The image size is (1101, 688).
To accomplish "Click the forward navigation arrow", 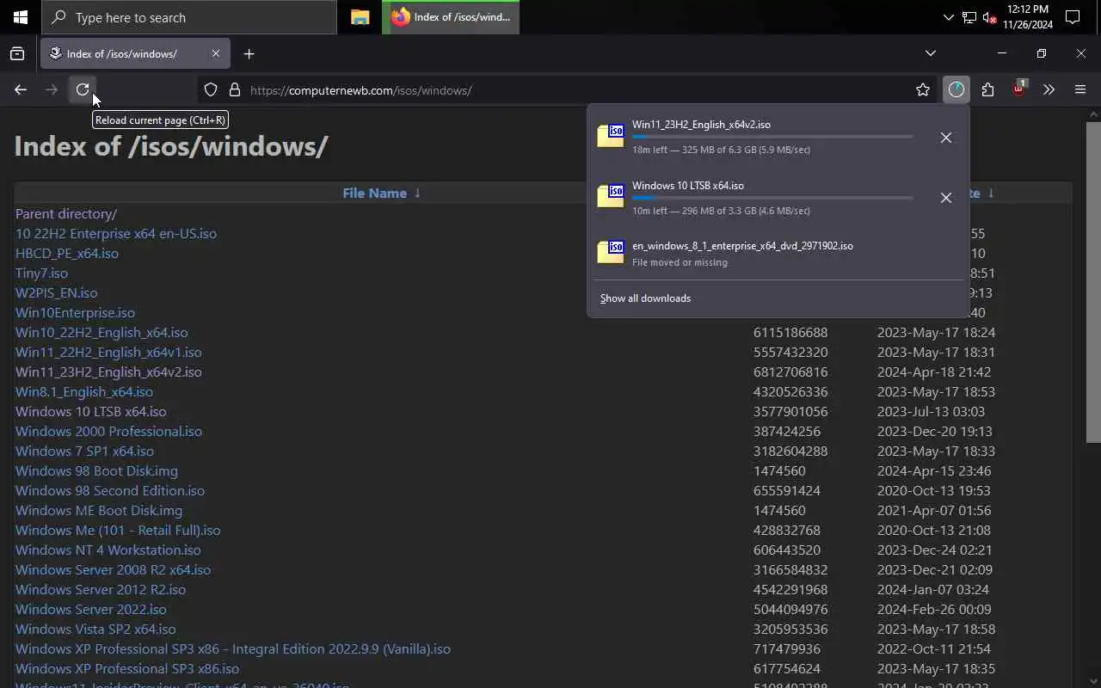I will (52, 89).
